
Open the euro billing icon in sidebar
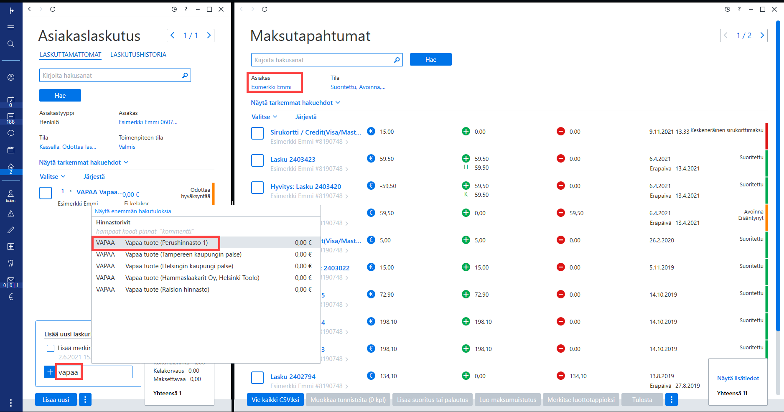click(x=11, y=297)
